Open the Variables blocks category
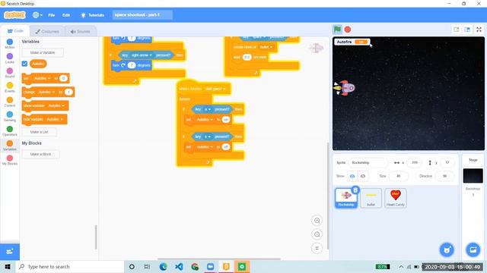Viewport: 487px width, 273px height. [10, 146]
